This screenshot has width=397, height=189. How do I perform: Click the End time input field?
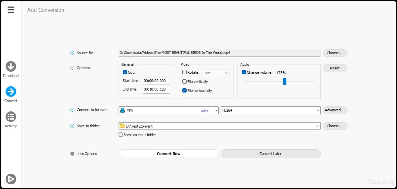(156, 90)
